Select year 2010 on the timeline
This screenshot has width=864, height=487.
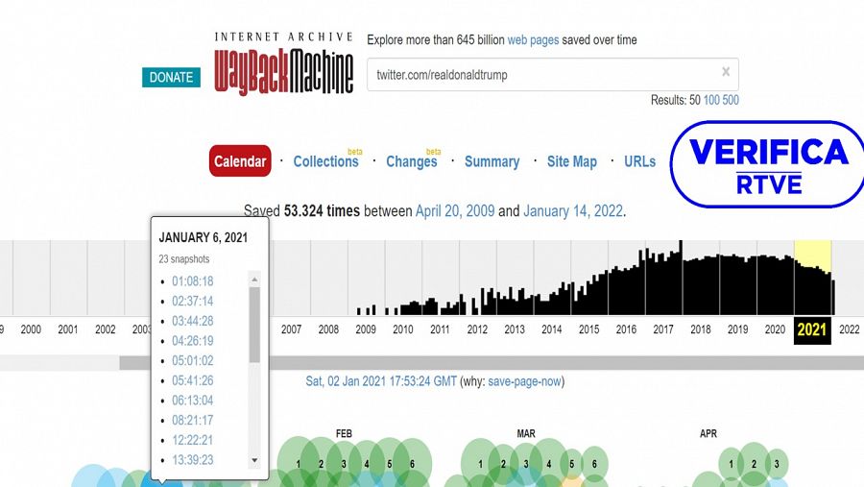click(x=403, y=329)
